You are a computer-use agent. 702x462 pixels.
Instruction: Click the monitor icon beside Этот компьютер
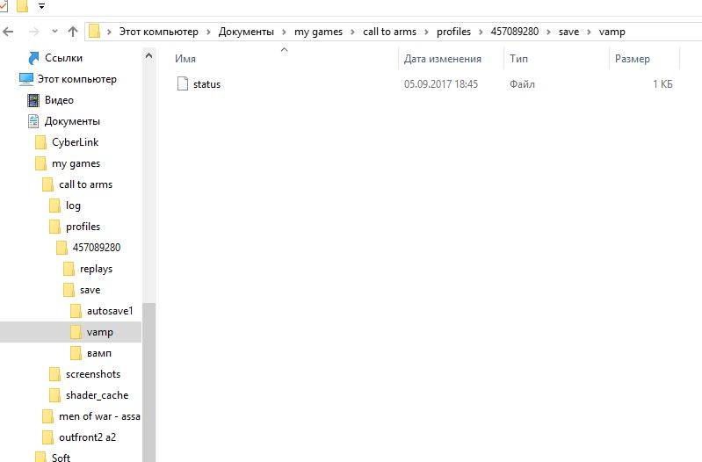[x=26, y=79]
